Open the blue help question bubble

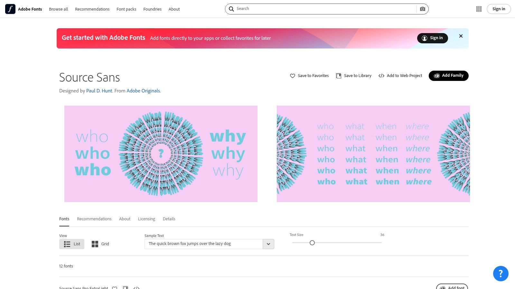[501, 274]
